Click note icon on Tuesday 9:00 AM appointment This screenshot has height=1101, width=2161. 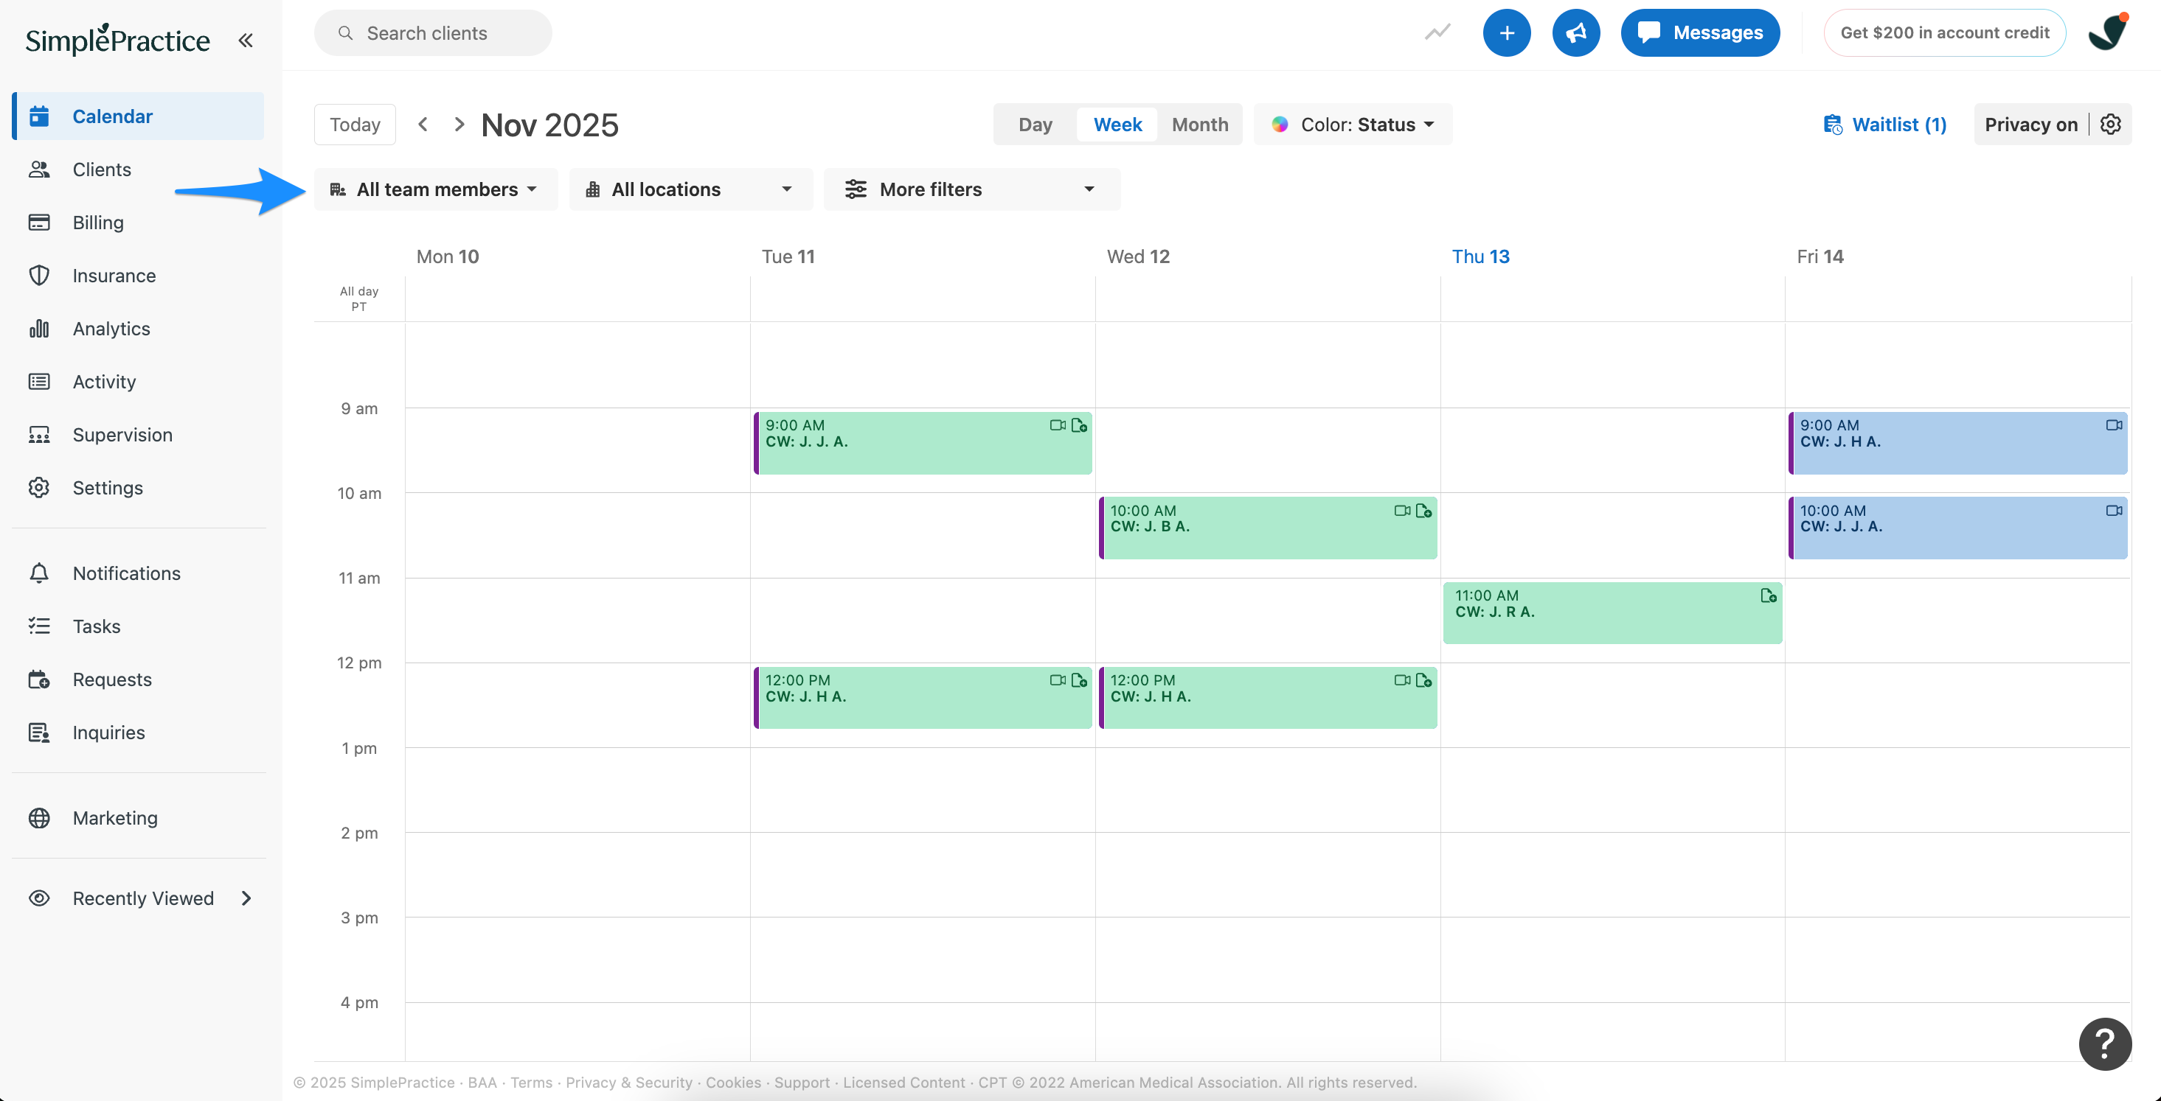click(x=1079, y=425)
